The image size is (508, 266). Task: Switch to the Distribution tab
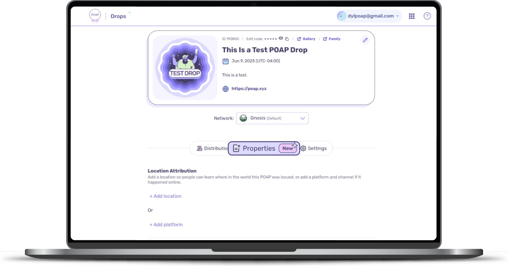[x=212, y=148]
